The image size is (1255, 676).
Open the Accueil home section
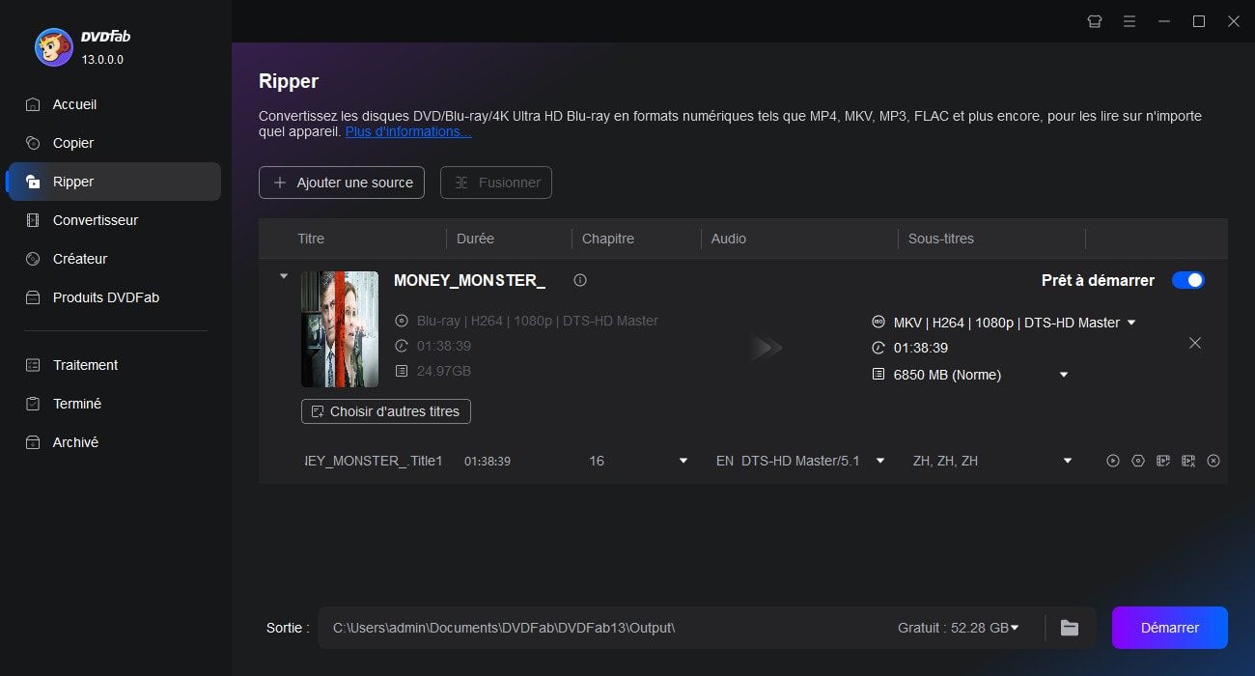[x=115, y=104]
